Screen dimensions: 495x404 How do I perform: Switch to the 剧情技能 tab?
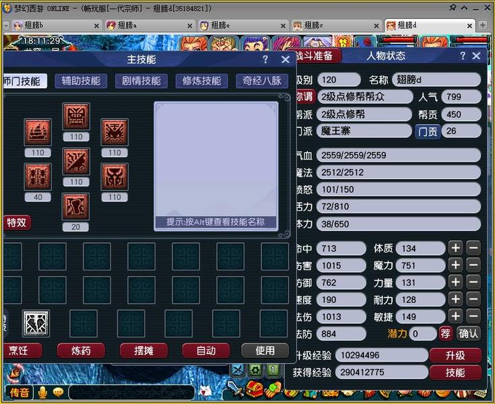pos(141,81)
